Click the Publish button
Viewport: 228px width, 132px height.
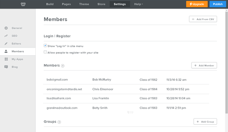218,4
